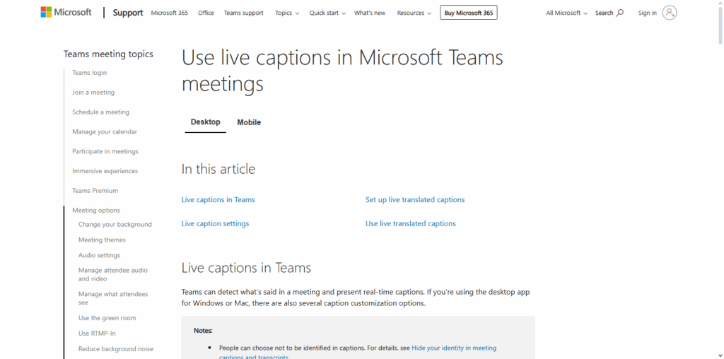
Task: Open Teams login in sidebar
Action: click(89, 73)
